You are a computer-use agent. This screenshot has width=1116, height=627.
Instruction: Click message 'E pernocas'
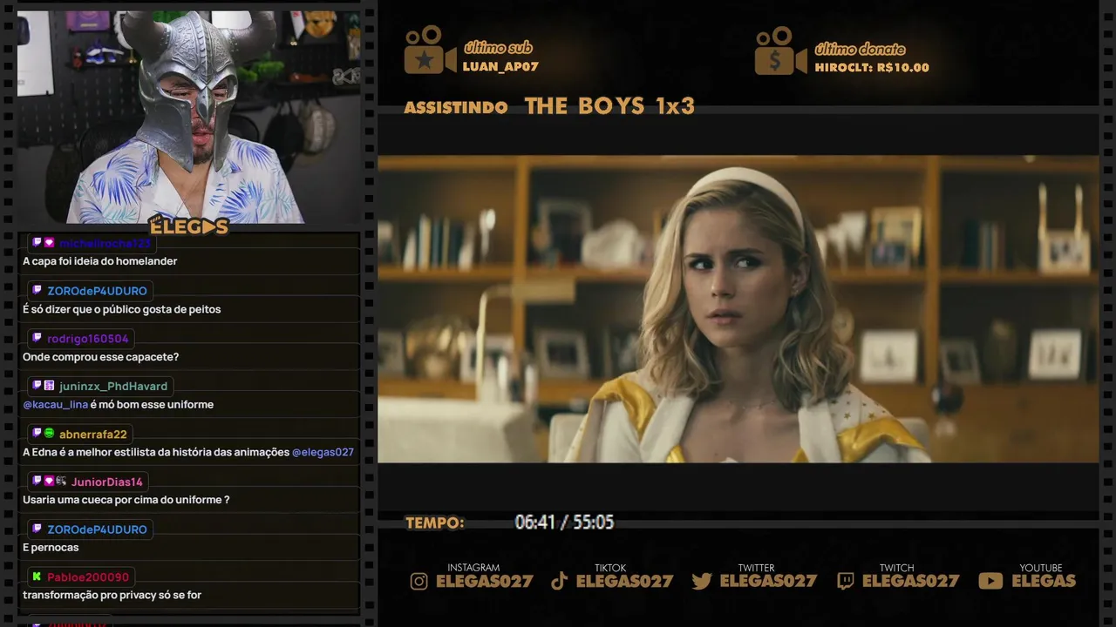point(51,548)
